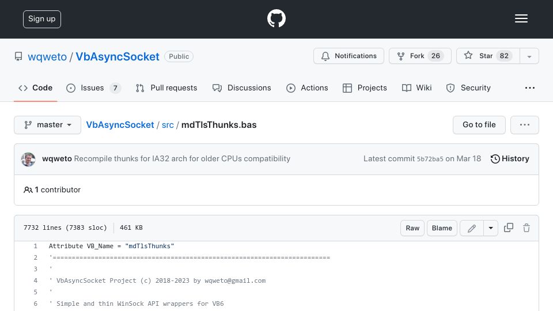Go to VbAsyncSocket root in breadcrumb

[120, 125]
